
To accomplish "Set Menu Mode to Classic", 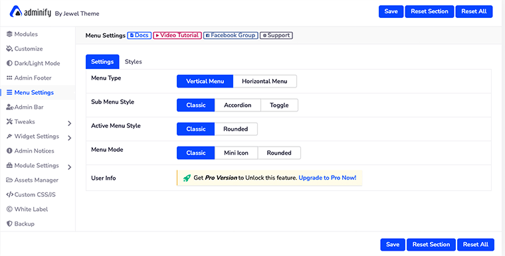I will [x=195, y=153].
